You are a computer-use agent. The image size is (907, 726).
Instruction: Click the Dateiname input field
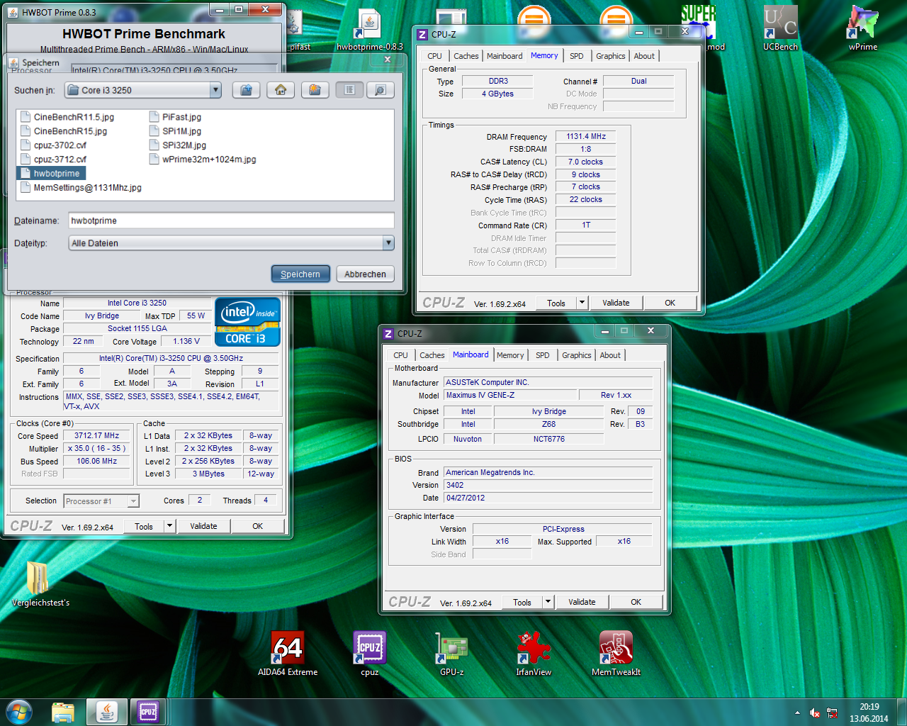pos(231,220)
